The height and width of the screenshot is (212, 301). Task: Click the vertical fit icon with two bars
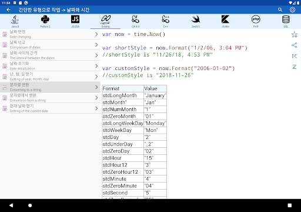point(295,67)
